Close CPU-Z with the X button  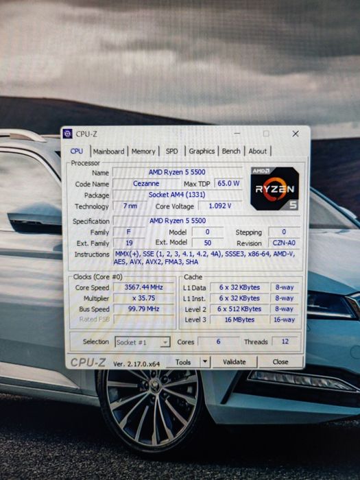click(296, 134)
